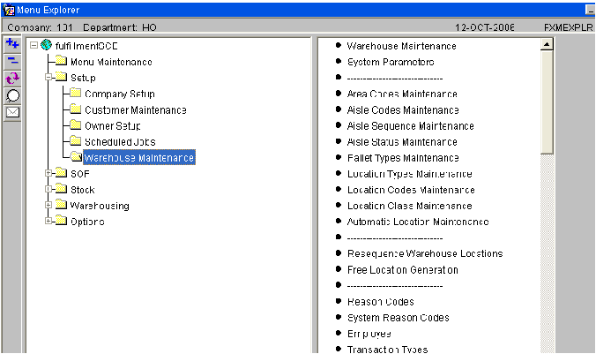
Task: Select the highlighted Warehouse Maintenance tree item
Action: click(x=139, y=158)
